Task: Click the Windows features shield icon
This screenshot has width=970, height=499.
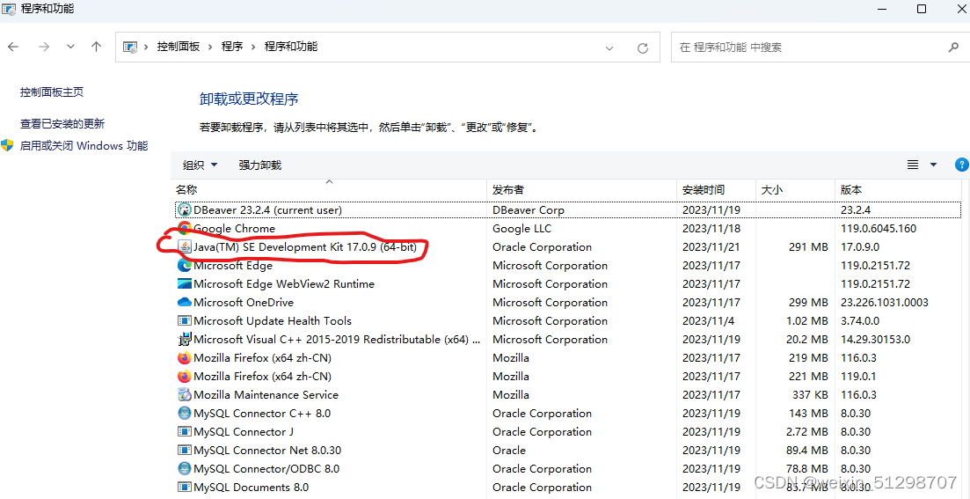Action: click(7, 145)
